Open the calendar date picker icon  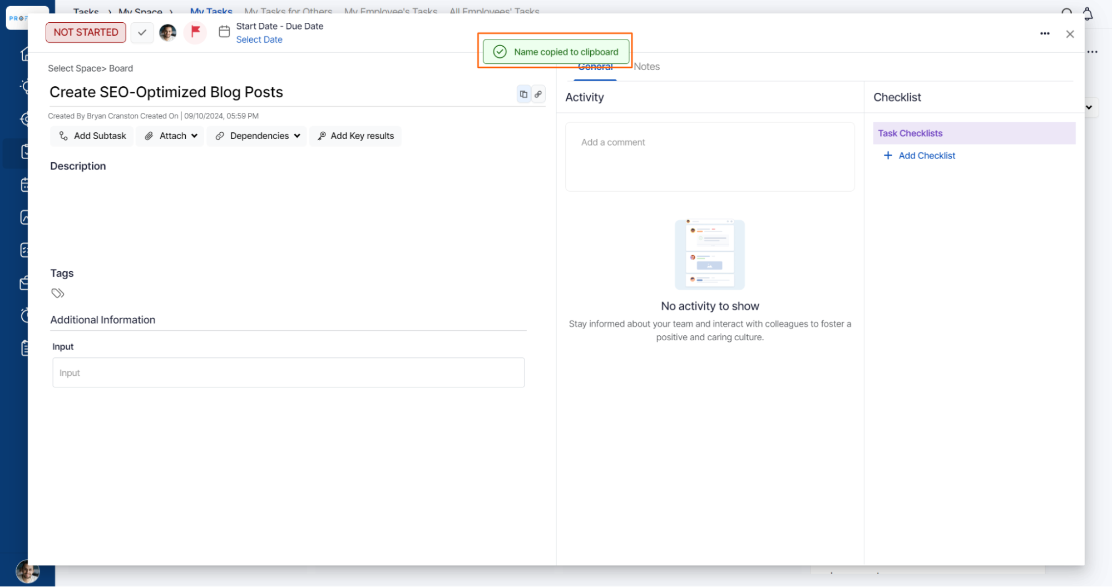(224, 32)
